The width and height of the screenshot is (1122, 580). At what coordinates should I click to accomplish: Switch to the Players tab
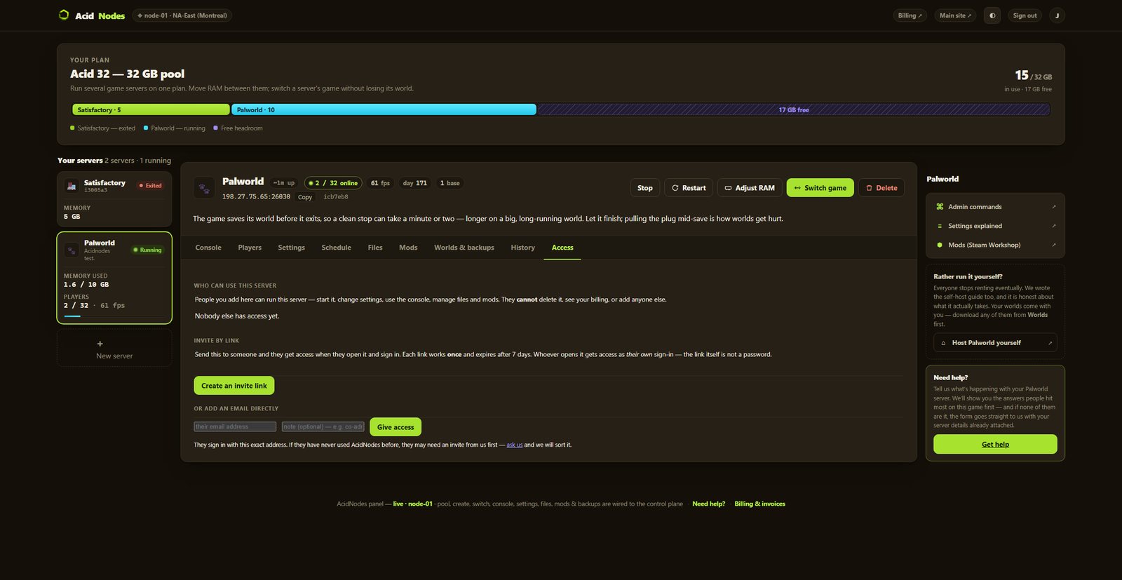(x=250, y=248)
